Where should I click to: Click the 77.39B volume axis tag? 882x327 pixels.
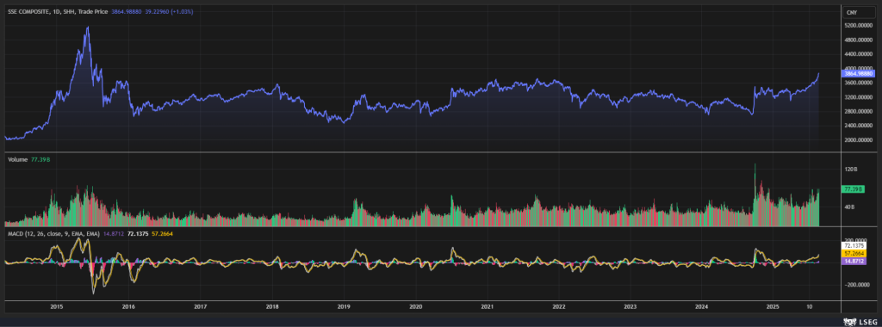(x=852, y=189)
